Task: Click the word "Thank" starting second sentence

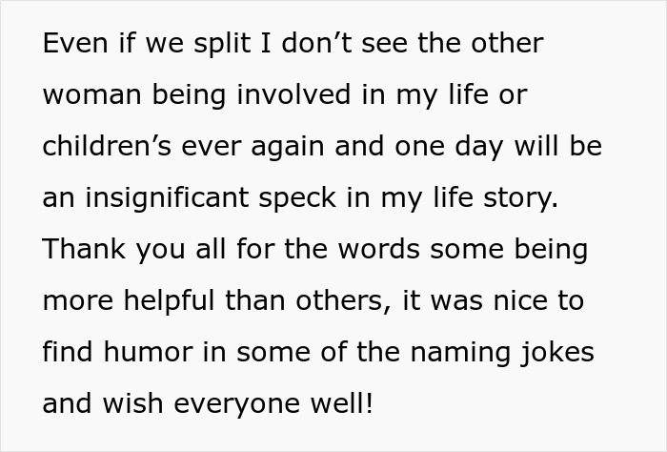Action: tap(84, 249)
